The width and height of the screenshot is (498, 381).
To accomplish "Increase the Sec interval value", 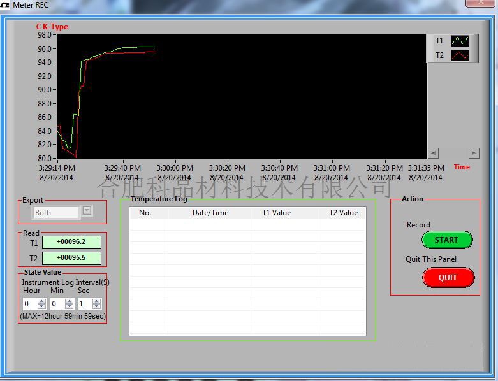I will click(x=97, y=301).
